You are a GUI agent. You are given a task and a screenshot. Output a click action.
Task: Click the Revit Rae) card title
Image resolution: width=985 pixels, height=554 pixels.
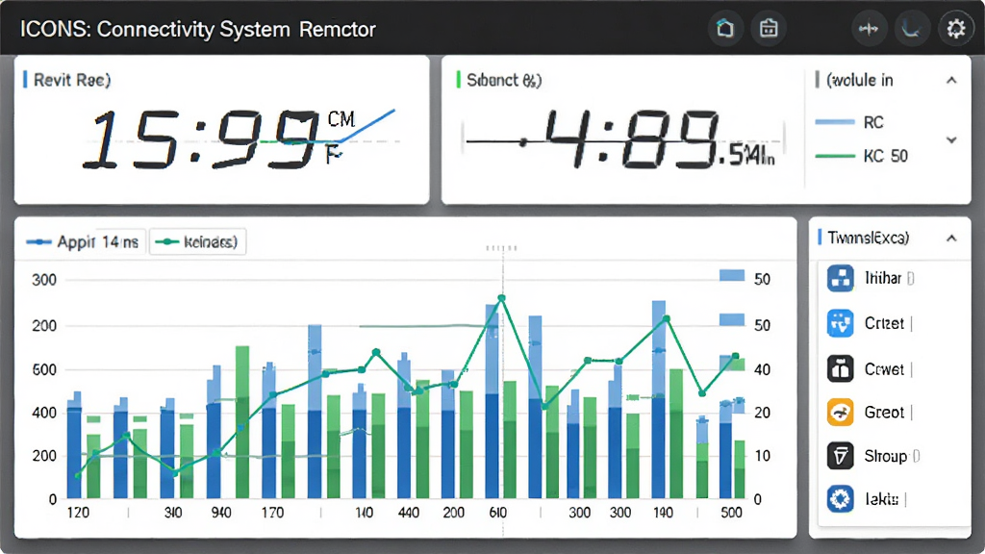pyautogui.click(x=72, y=81)
